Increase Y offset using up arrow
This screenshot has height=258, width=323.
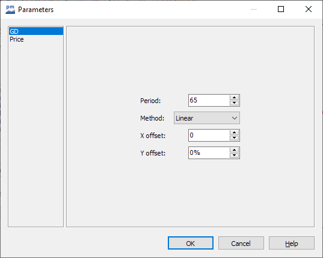pyautogui.click(x=234, y=150)
